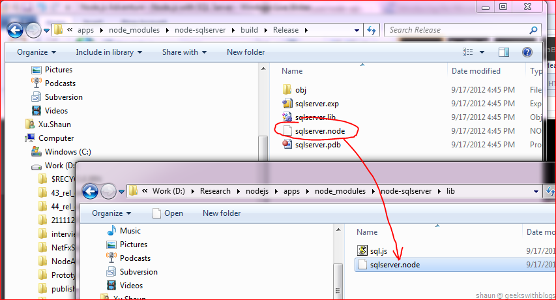Image resolution: width=556 pixels, height=300 pixels.
Task: Select the sqlserver.exp file
Action: [x=311, y=104]
